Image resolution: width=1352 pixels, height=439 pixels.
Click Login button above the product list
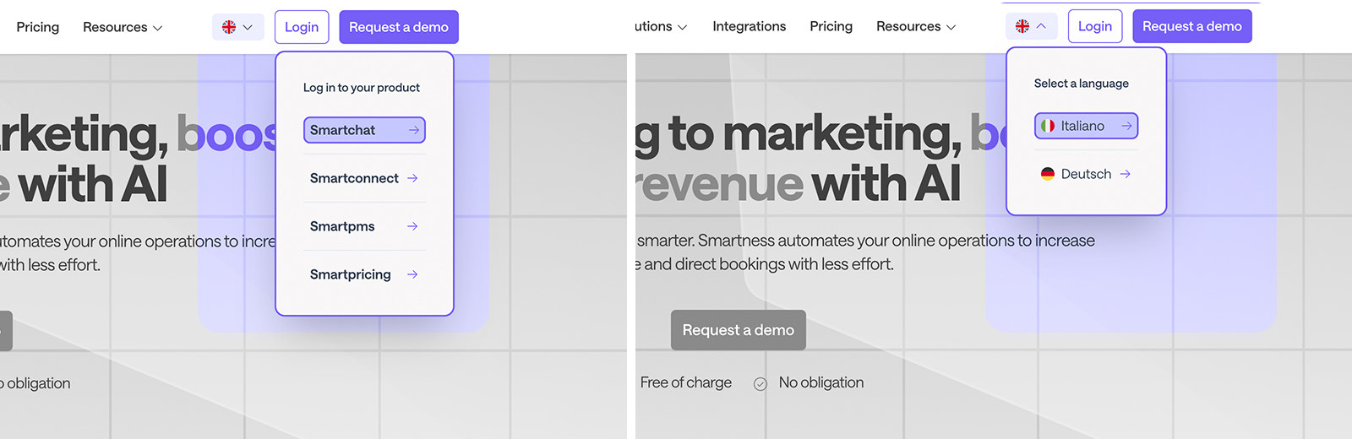pos(302,27)
